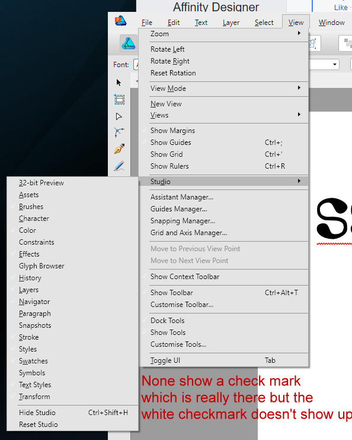Select the Move tool arrow

pyautogui.click(x=119, y=83)
